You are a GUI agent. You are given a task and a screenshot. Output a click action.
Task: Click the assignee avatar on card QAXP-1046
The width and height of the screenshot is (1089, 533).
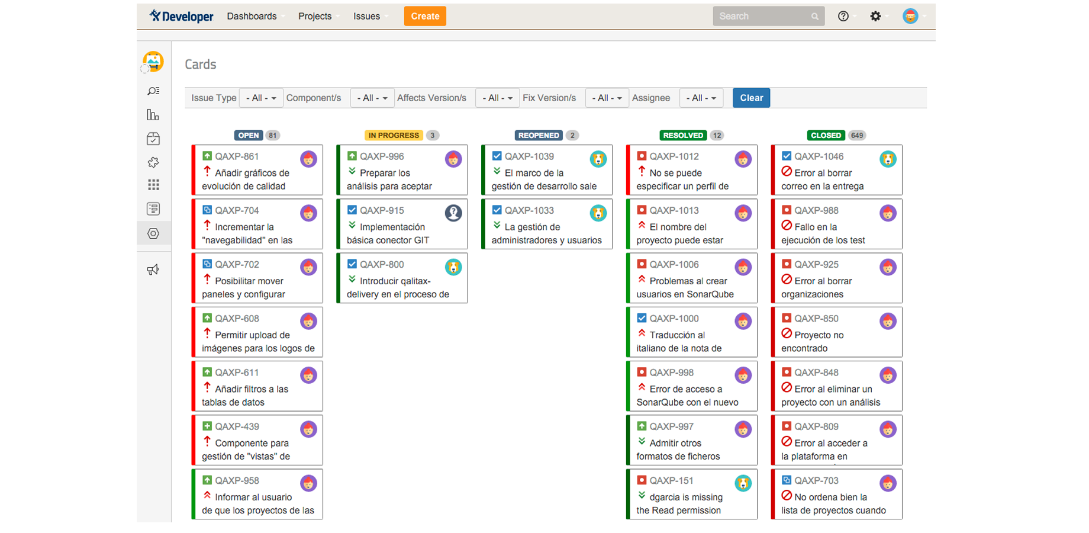[888, 159]
